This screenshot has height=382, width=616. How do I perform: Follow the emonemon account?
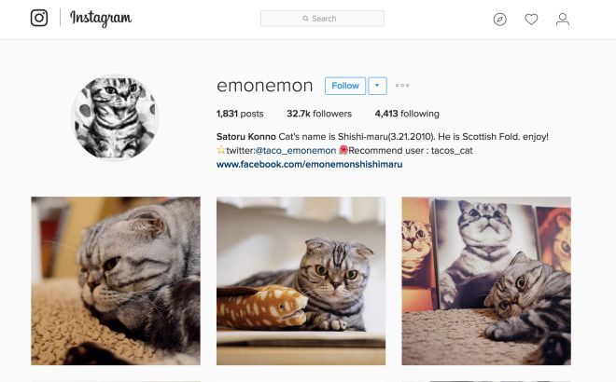click(345, 86)
